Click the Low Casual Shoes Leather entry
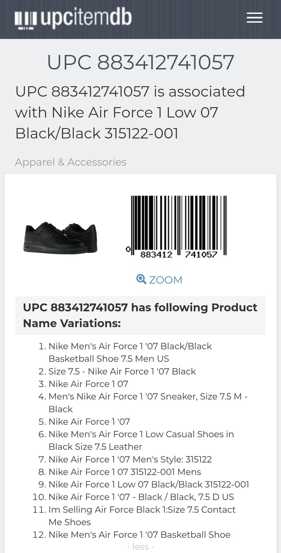Screen dimensions: 281x553 tap(141, 440)
